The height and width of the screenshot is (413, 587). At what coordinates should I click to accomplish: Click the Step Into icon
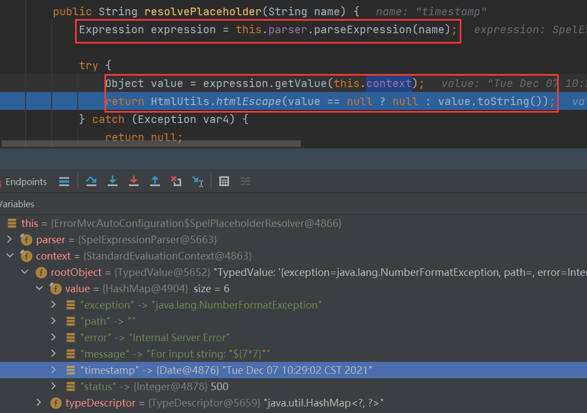coord(113,181)
